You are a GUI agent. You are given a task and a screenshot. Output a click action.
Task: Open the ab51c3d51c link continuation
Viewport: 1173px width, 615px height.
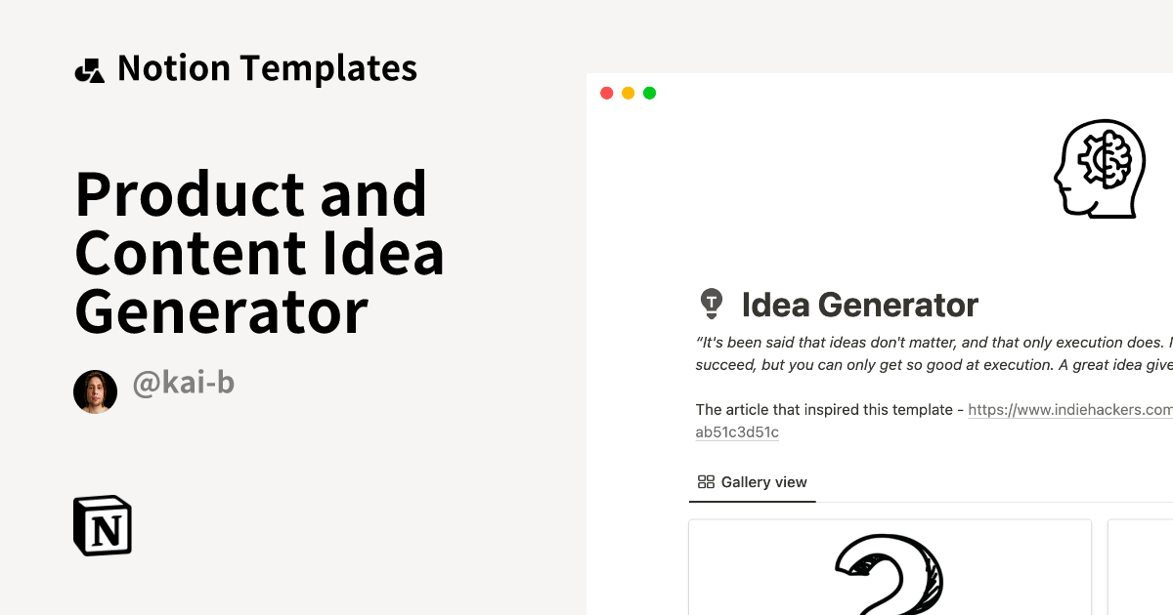point(737,432)
